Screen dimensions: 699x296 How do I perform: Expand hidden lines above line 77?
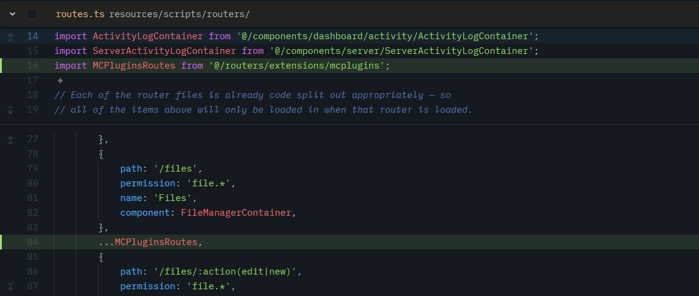[10, 139]
